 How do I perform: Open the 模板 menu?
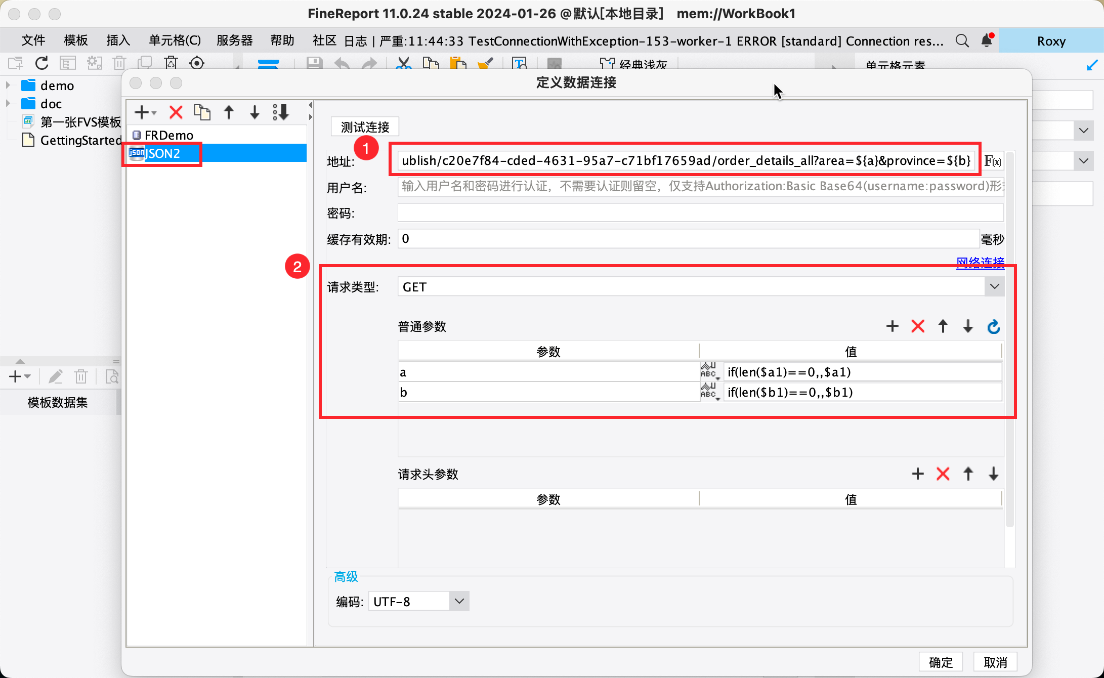[76, 40]
